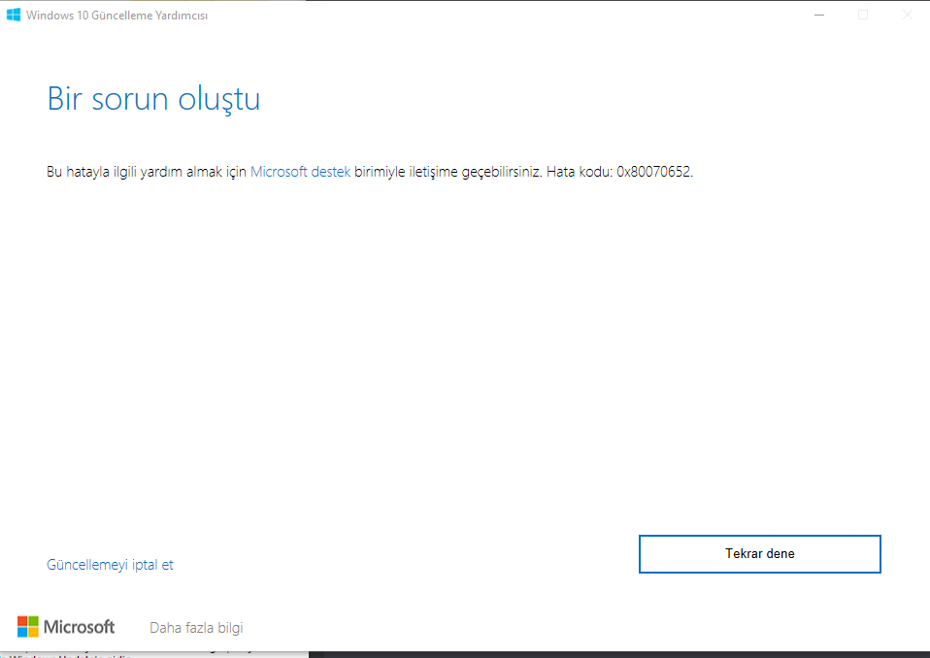
Task: Click the Windows 10 Güncelleme Yardımcısı title
Action: click(x=116, y=16)
